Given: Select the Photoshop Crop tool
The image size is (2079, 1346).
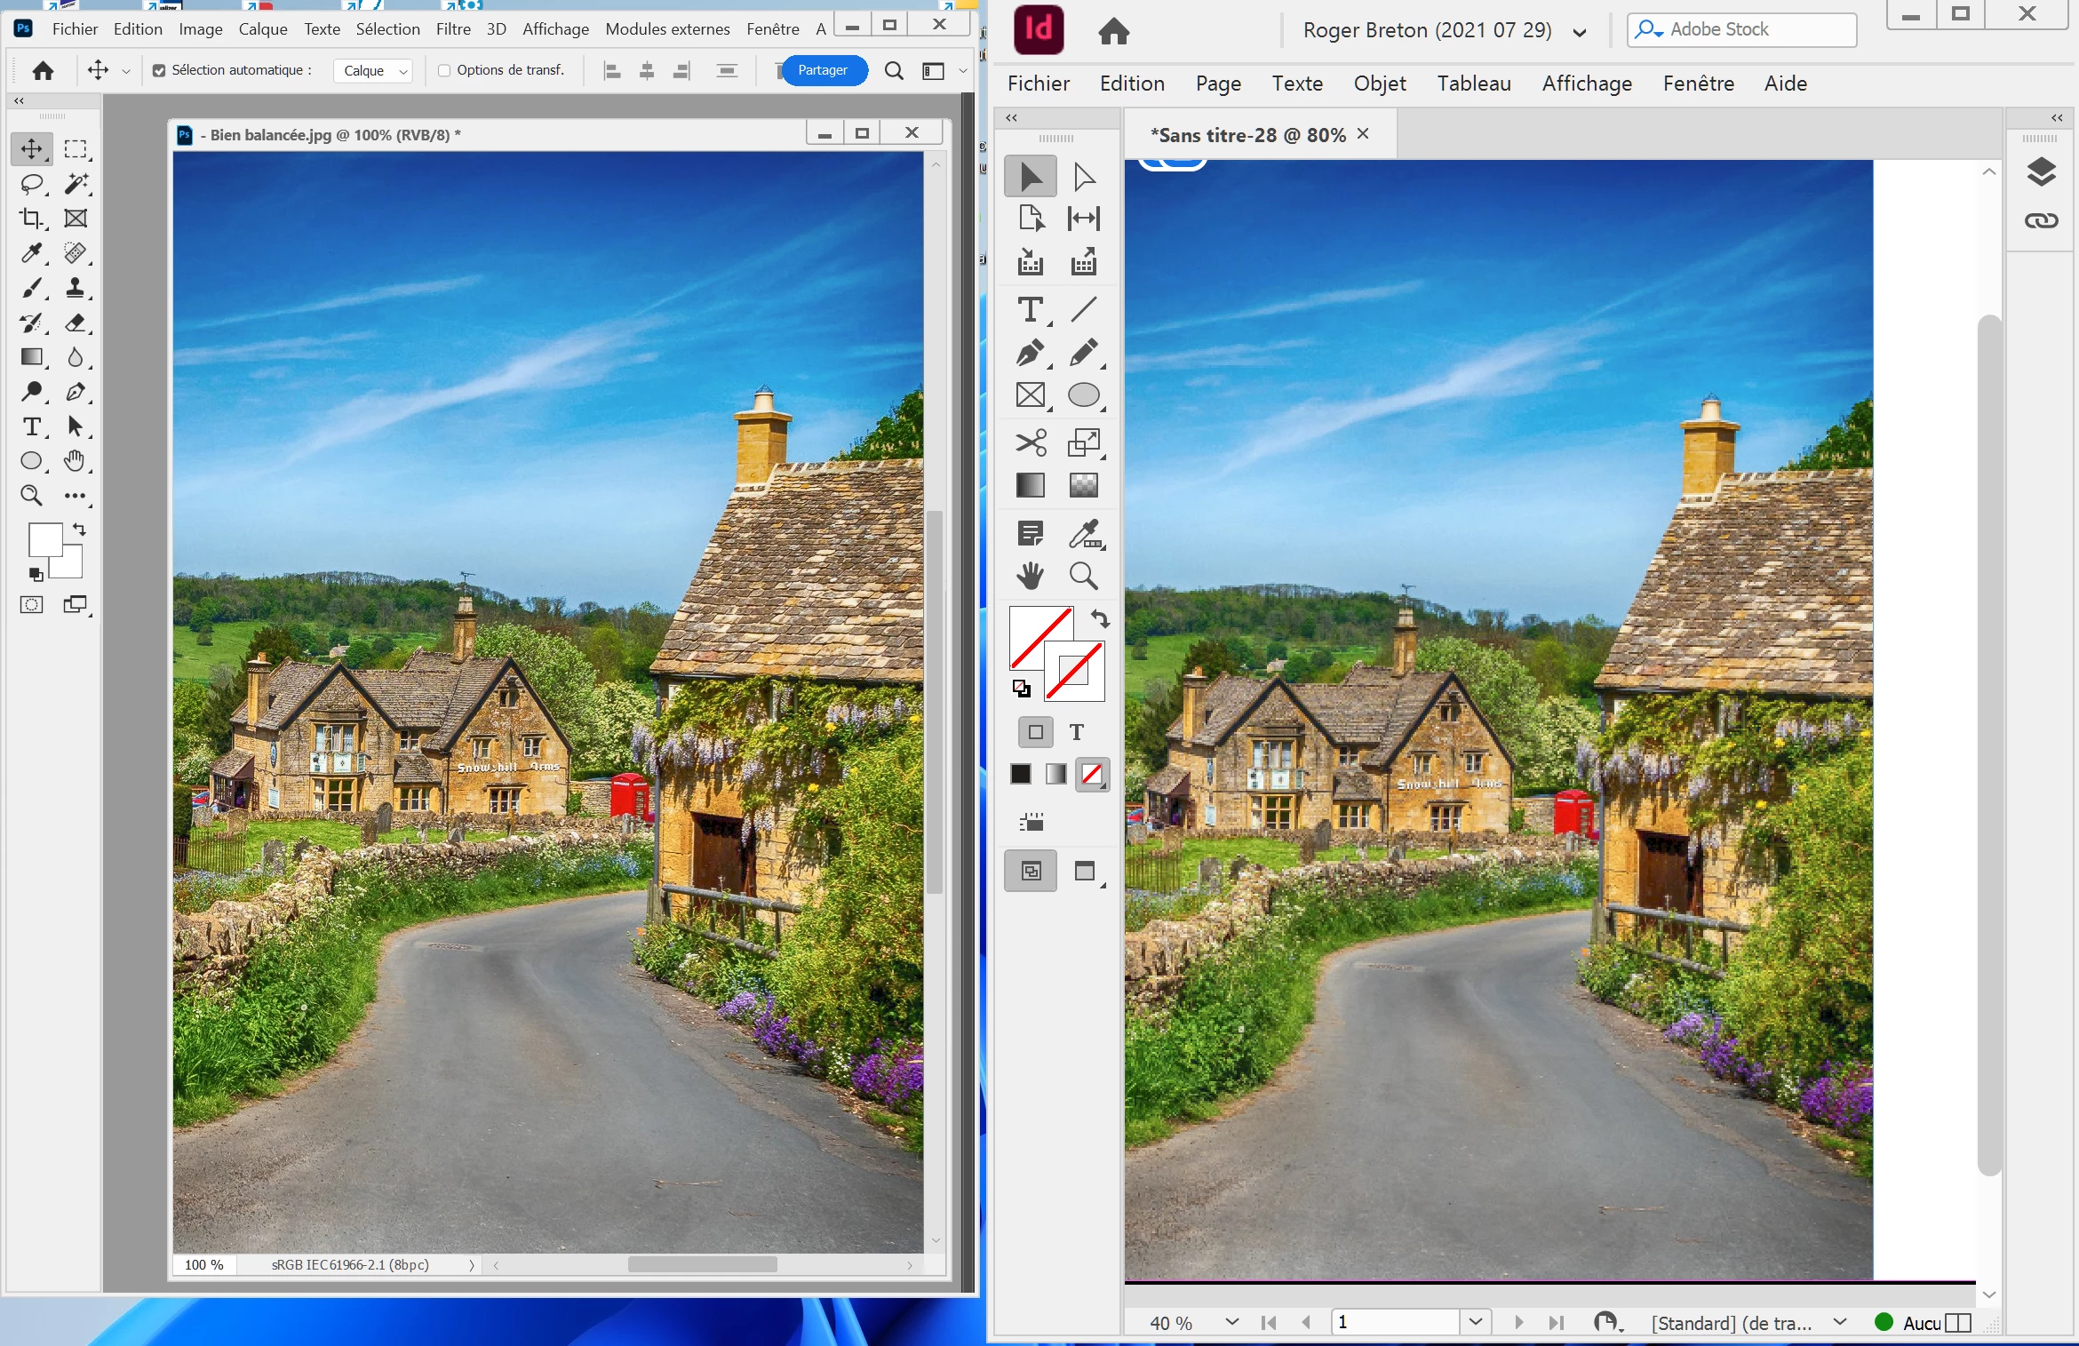Looking at the screenshot, I should pos(31,219).
